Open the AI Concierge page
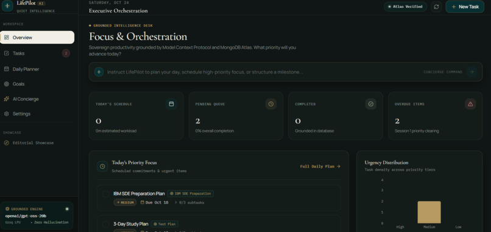491x232 pixels. (37, 99)
